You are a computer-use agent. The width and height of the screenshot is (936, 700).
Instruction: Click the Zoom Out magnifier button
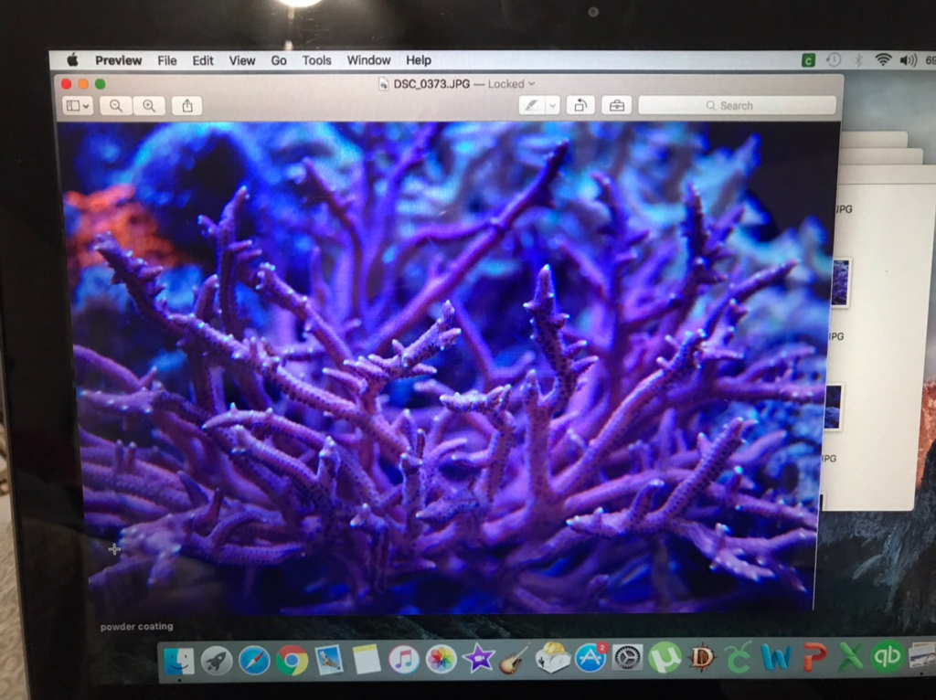point(116,106)
